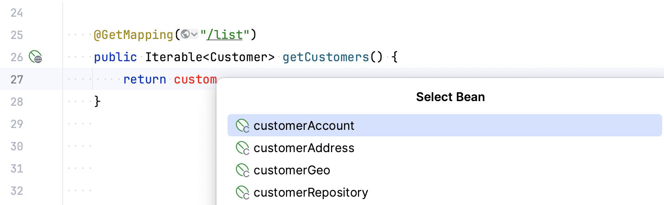Choose customerAddress from the bean list
664x205 pixels.
pos(304,148)
